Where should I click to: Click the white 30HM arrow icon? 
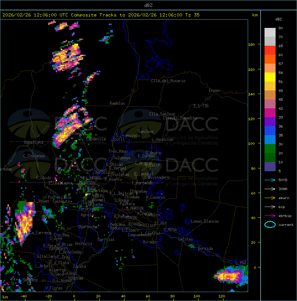click(270, 189)
